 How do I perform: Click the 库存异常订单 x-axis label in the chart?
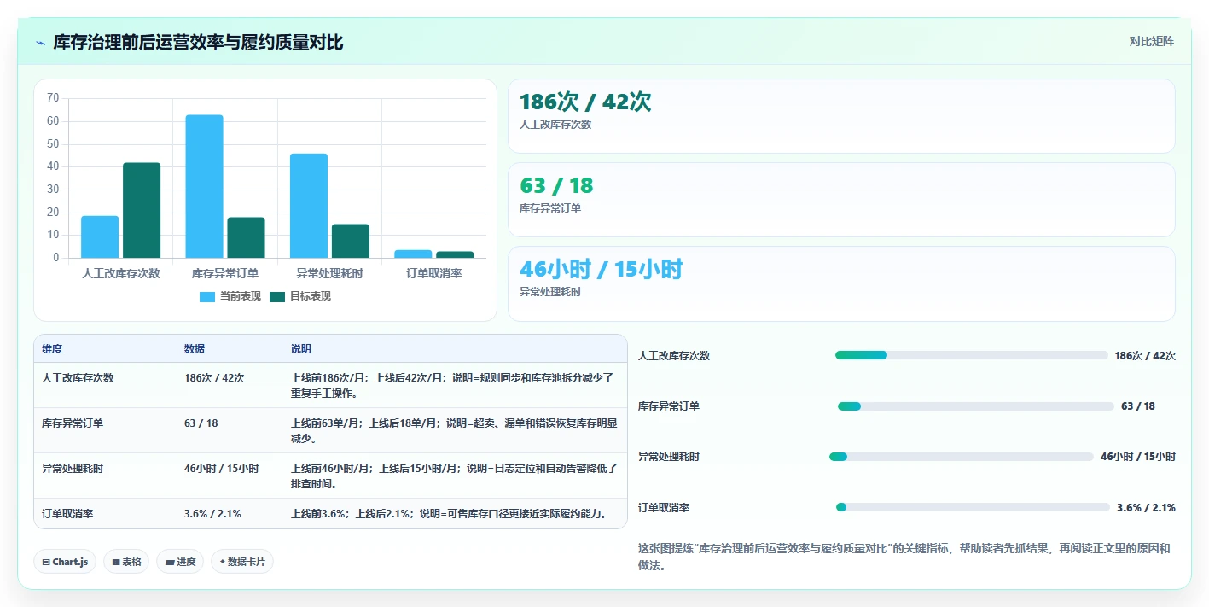pyautogui.click(x=225, y=273)
